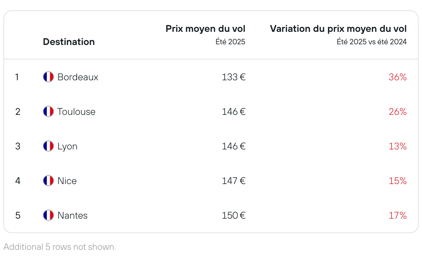Viewport: 422px width, 256px height.
Task: Click the French flag beside Toulouse
Action: point(48,111)
